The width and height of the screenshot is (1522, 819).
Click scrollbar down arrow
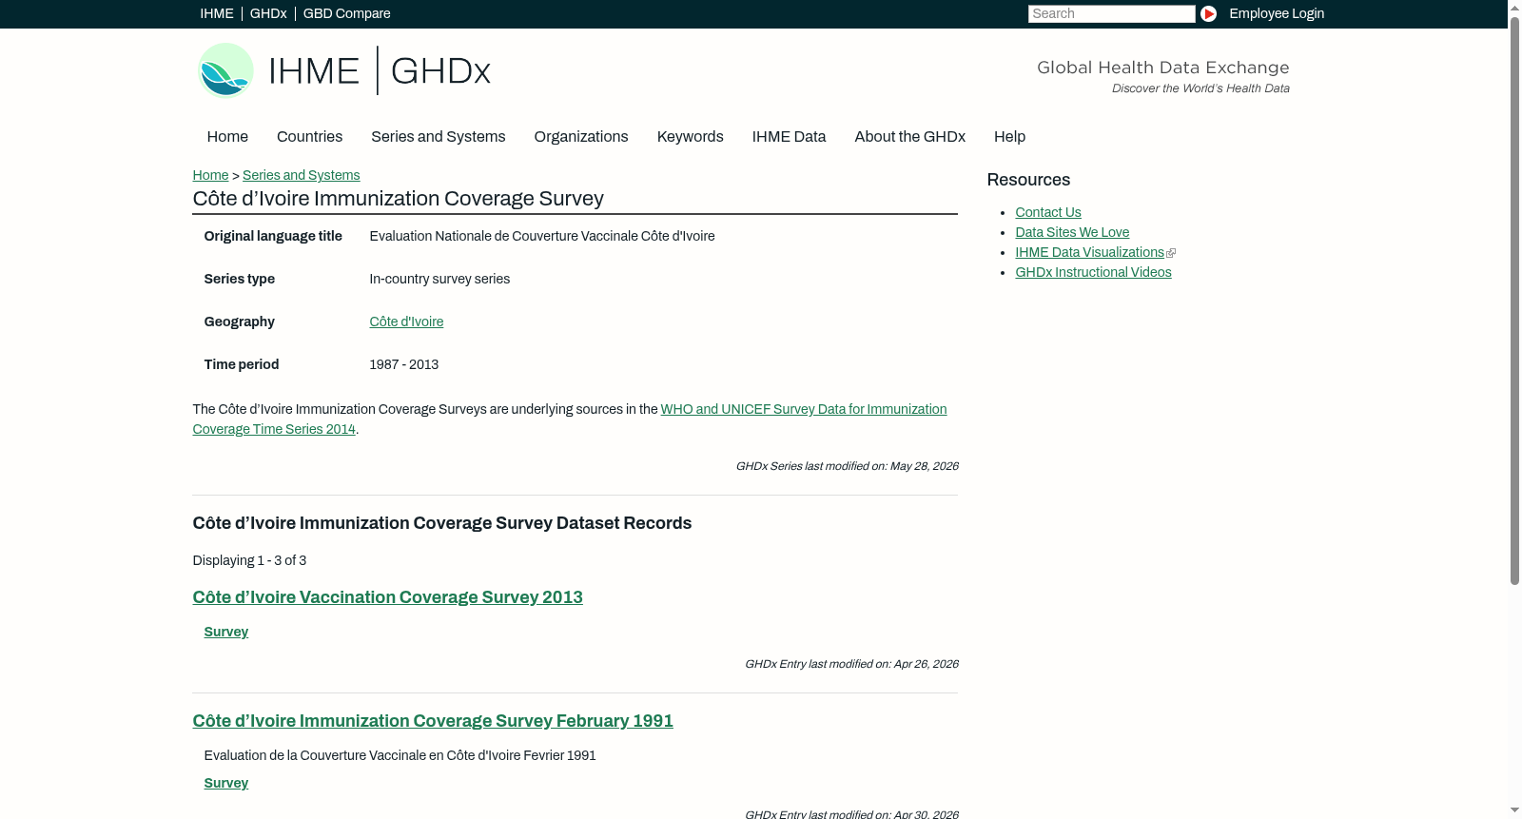point(1514,810)
